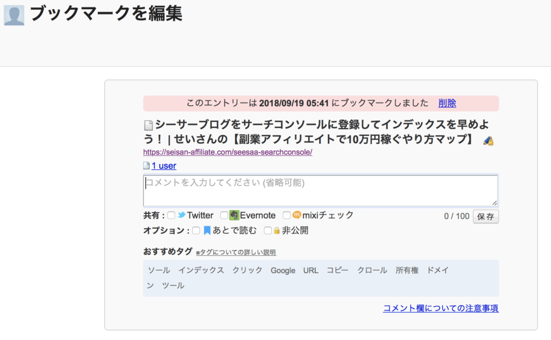Screen dimensions: 551x340
Task: Open コメント欄についての注意事項 link
Action: [440, 308]
